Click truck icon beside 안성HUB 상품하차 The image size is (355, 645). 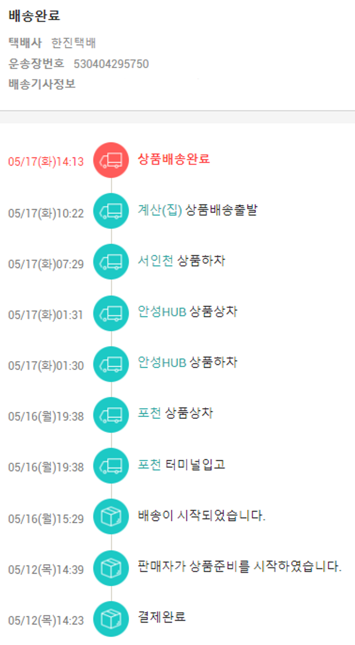(x=111, y=363)
